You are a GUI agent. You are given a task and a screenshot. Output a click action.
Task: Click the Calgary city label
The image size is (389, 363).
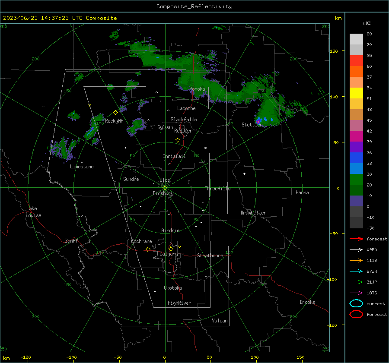169,254
